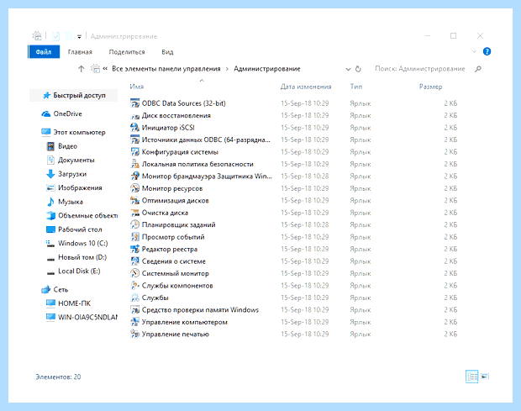Switch to the Поделиться ribbon tab

[x=127, y=52]
